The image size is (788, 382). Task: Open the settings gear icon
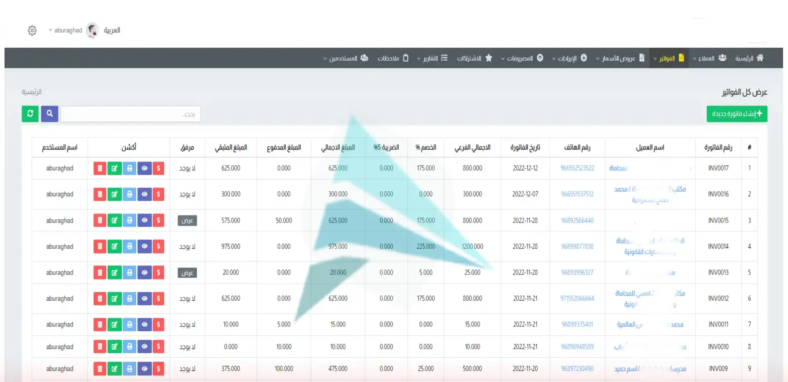32,30
